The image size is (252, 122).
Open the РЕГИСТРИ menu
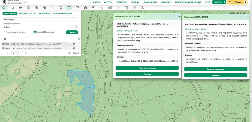[122, 3]
